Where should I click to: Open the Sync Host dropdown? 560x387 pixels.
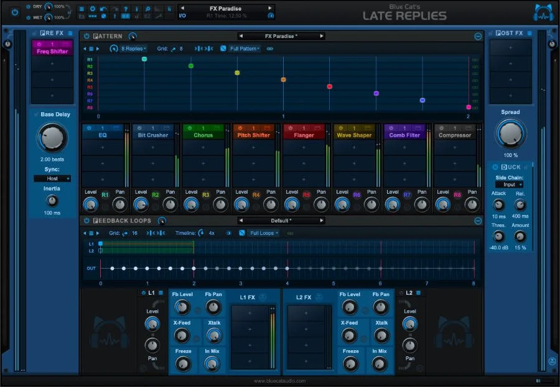tap(52, 178)
